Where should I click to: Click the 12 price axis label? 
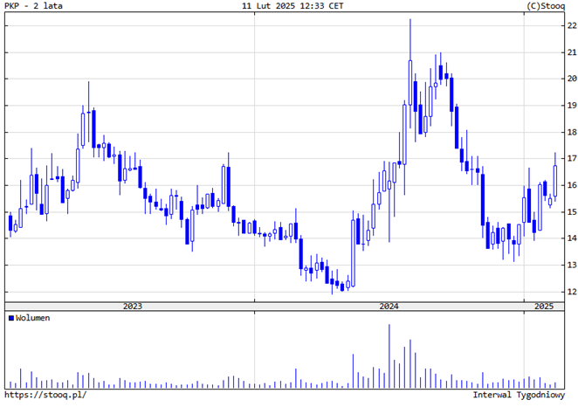pos(570,291)
